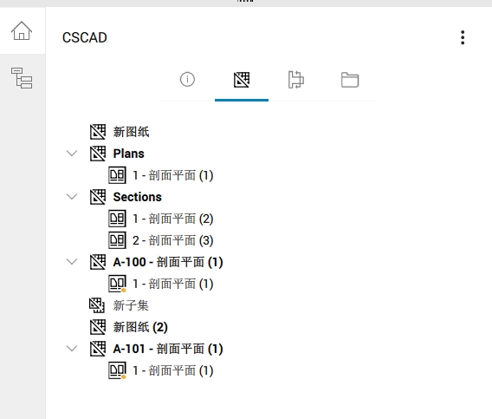Select the sheet list tab

coord(242,80)
